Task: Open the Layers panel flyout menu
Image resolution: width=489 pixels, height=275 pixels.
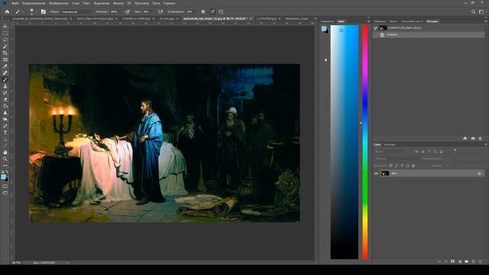Action: point(486,144)
